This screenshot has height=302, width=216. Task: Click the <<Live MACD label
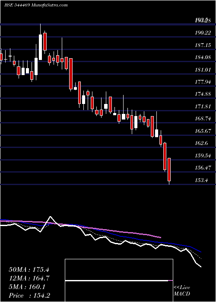[182, 291]
